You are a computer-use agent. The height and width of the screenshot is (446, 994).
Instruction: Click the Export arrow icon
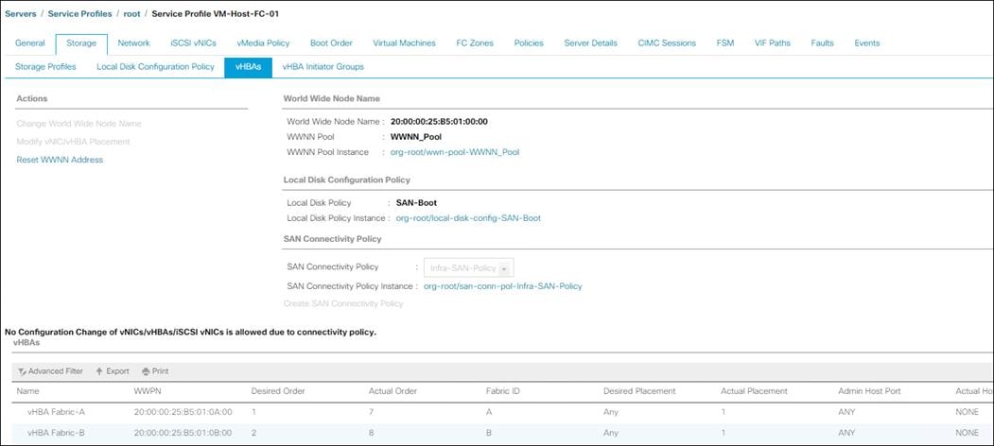click(99, 371)
